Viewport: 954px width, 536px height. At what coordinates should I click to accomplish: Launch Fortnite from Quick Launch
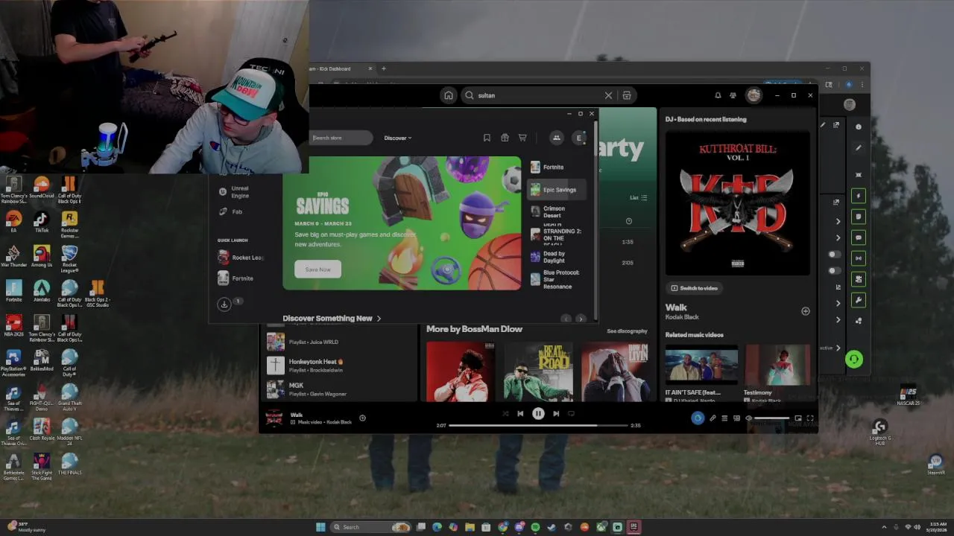click(236, 278)
